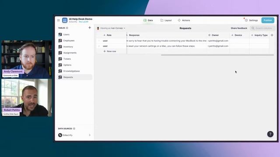280x157 pixels.
Task: Click the first row's owner email cell
Action: [x=218, y=41]
